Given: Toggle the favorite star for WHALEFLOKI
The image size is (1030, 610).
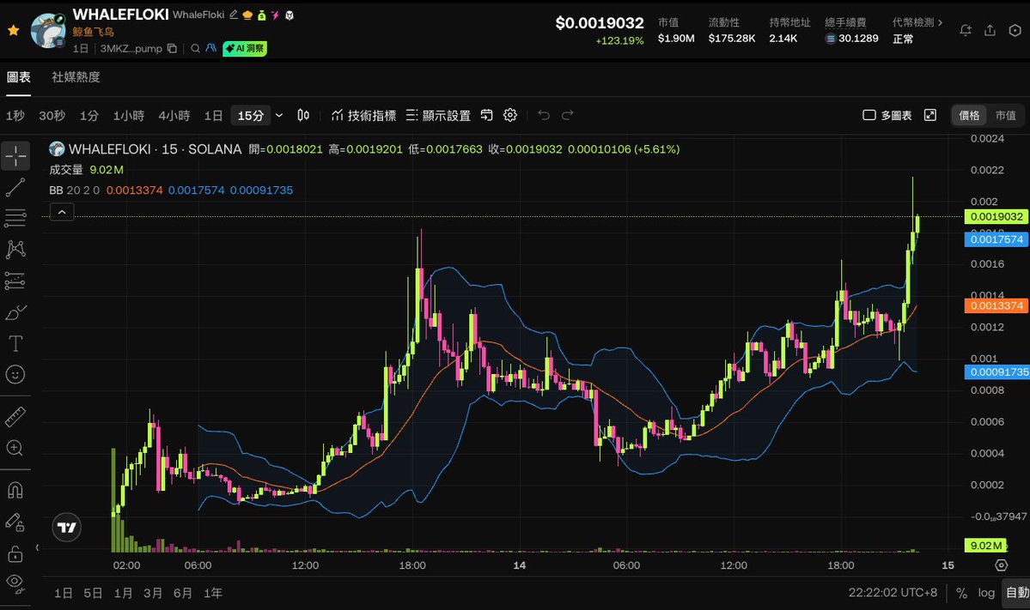Looking at the screenshot, I should point(13,30).
